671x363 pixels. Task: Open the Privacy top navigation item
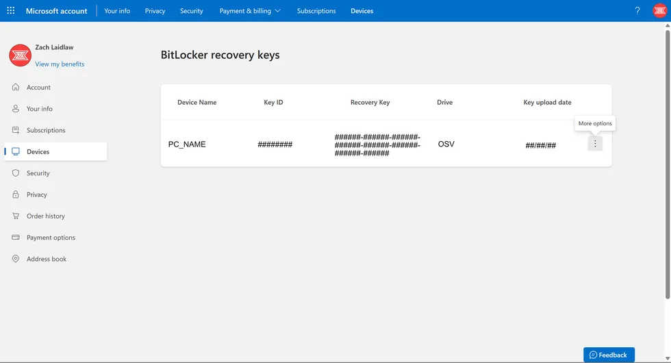click(x=155, y=11)
